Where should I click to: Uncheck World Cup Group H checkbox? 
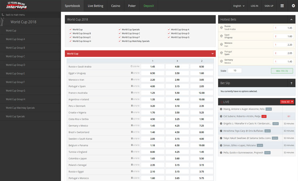click(x=70, y=41)
